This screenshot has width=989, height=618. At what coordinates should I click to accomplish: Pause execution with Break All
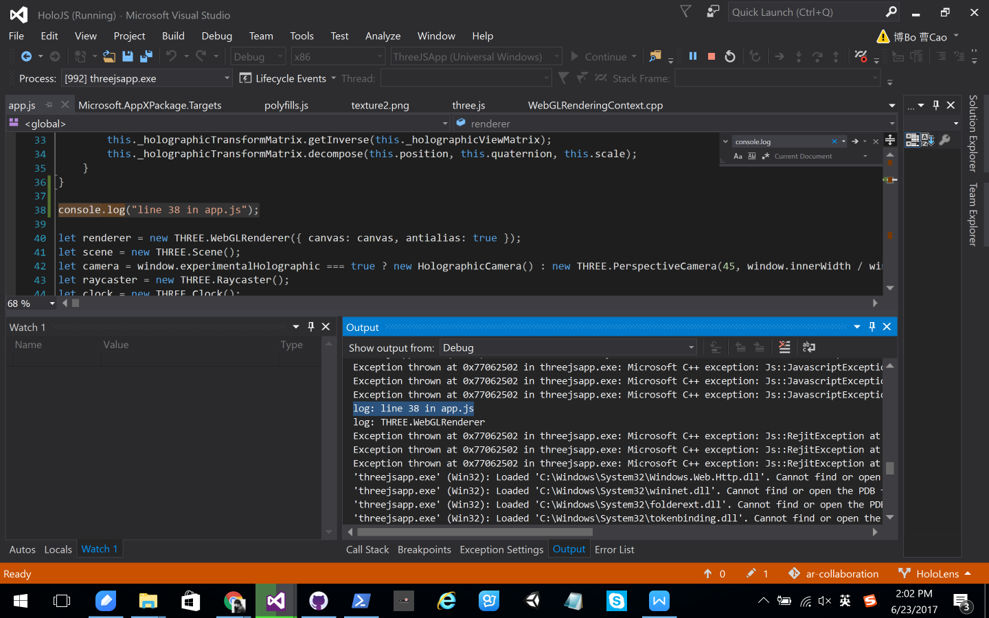pyautogui.click(x=694, y=56)
